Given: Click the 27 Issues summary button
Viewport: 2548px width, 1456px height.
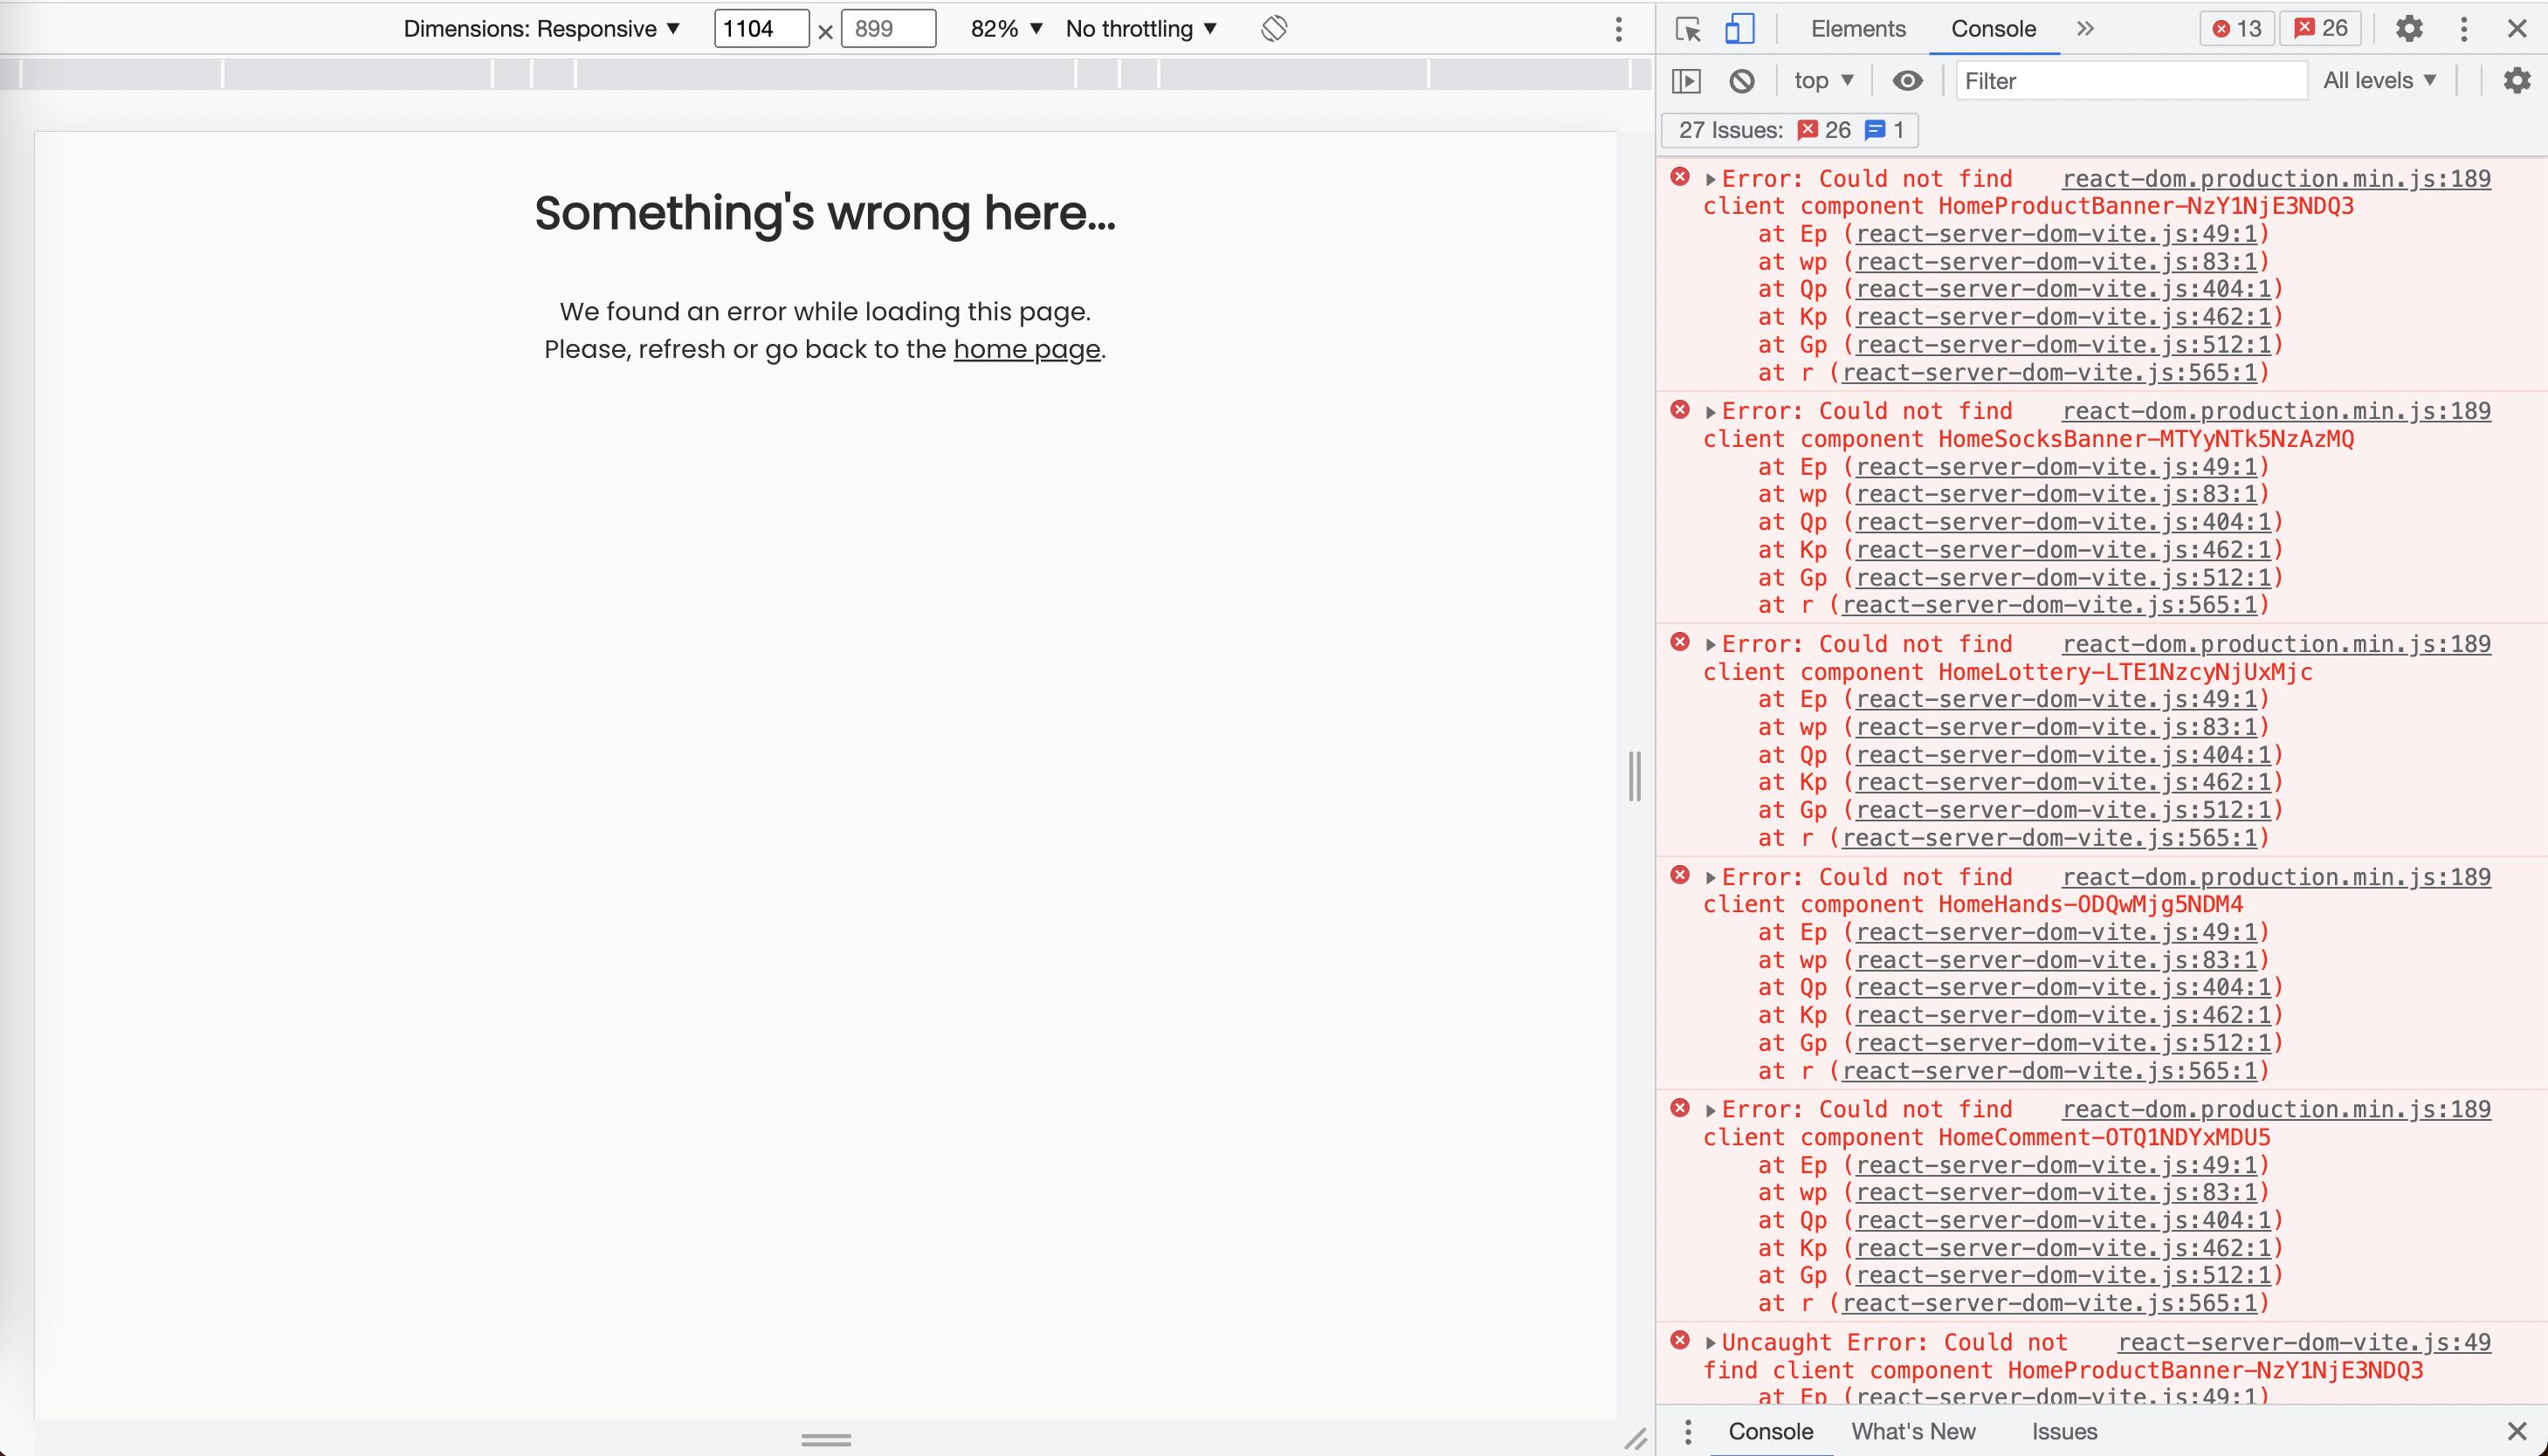Looking at the screenshot, I should click(1789, 130).
